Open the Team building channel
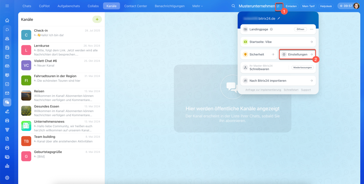 (61, 141)
